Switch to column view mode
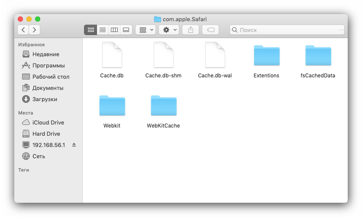The height and width of the screenshot is (217, 362). 114,30
